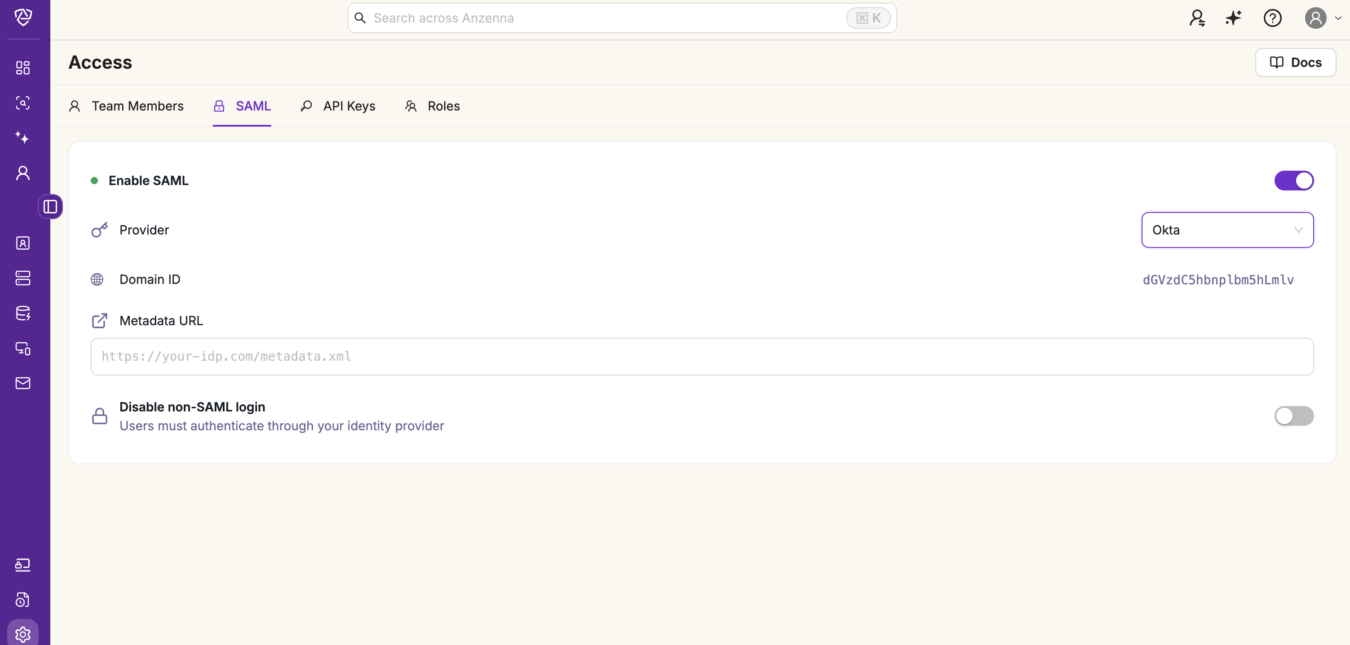Enable Disable non-SAML login switch
This screenshot has width=1350, height=645.
pos(1293,416)
